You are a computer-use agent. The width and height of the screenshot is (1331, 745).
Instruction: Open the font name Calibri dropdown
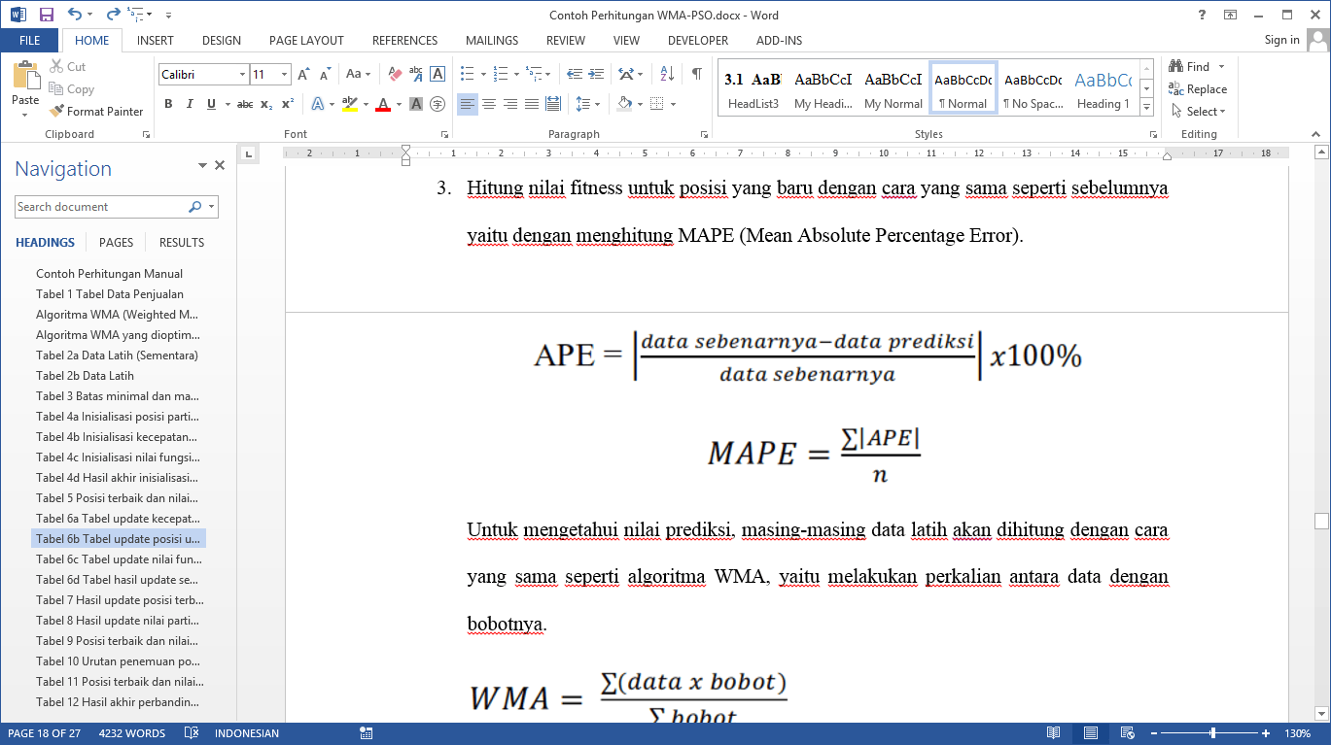(x=242, y=75)
